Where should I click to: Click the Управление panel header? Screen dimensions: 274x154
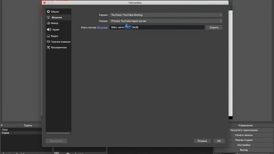[245, 125]
